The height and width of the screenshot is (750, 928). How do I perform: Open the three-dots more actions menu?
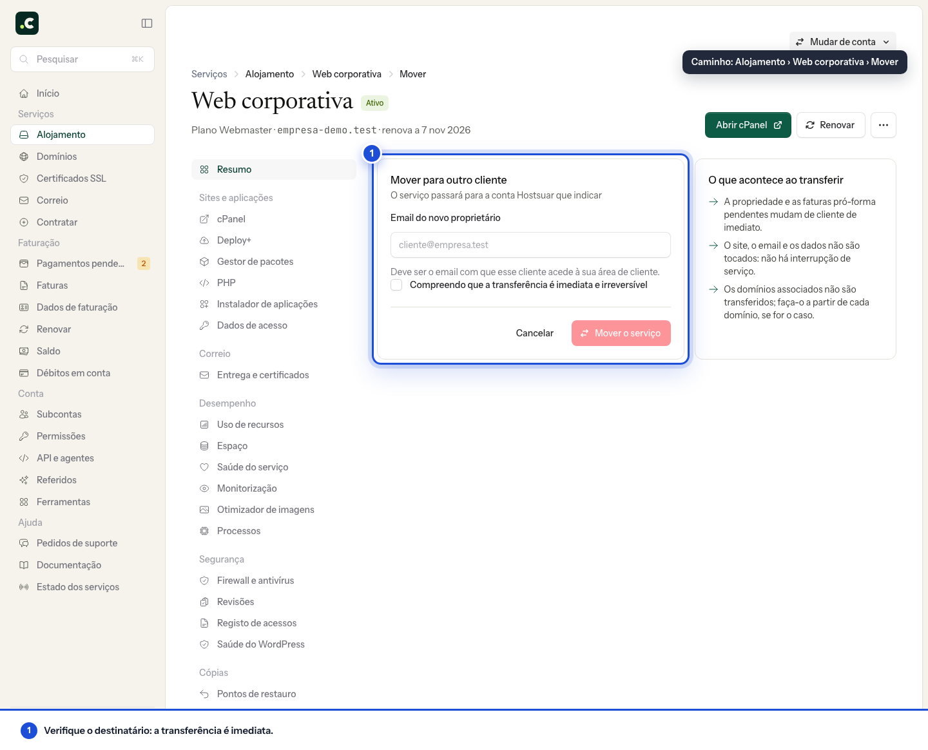click(x=884, y=125)
